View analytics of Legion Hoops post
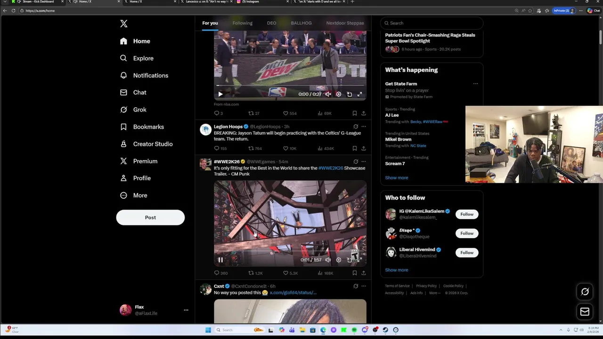This screenshot has width=603, height=339. [326, 148]
